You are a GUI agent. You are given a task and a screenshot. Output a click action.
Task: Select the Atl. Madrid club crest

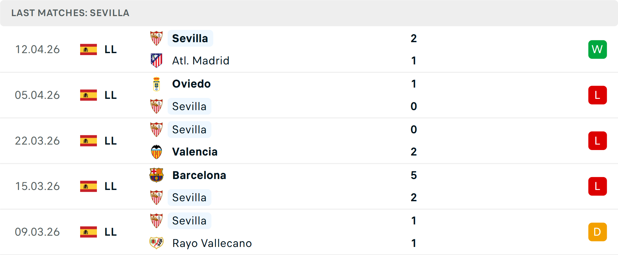click(x=157, y=60)
